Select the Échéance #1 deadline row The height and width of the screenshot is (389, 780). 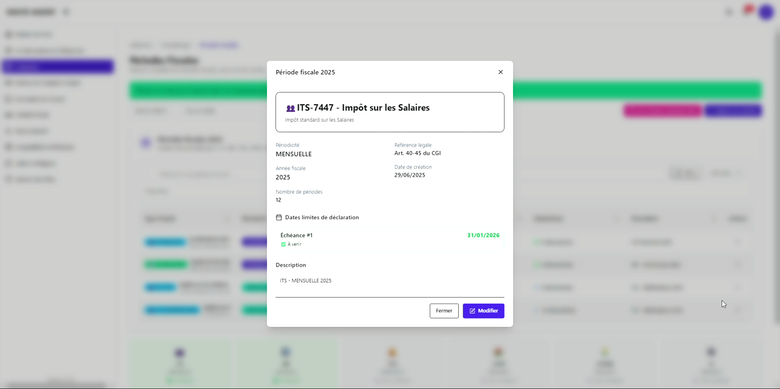(x=389, y=239)
